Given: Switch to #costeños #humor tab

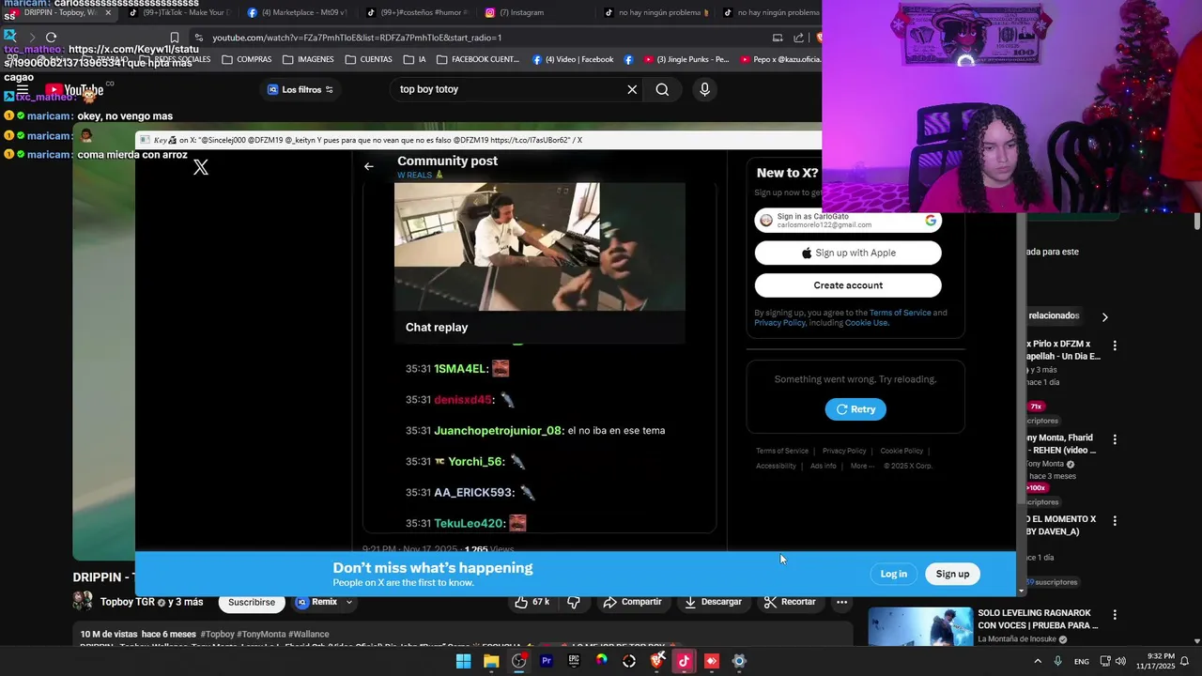Looking at the screenshot, I should [x=416, y=12].
